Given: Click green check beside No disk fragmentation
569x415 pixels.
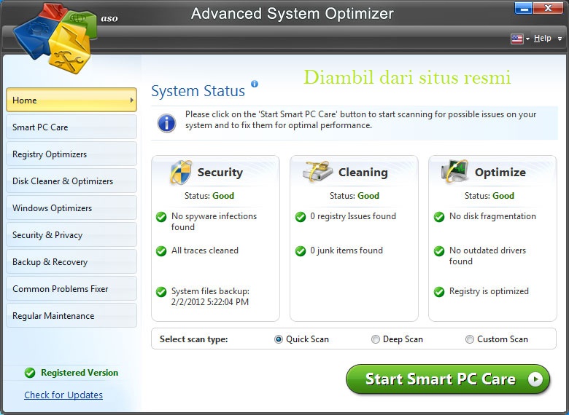Looking at the screenshot, I should point(439,217).
